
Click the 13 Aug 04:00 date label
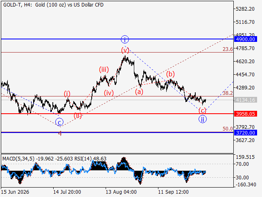pyautogui.click(x=121, y=192)
